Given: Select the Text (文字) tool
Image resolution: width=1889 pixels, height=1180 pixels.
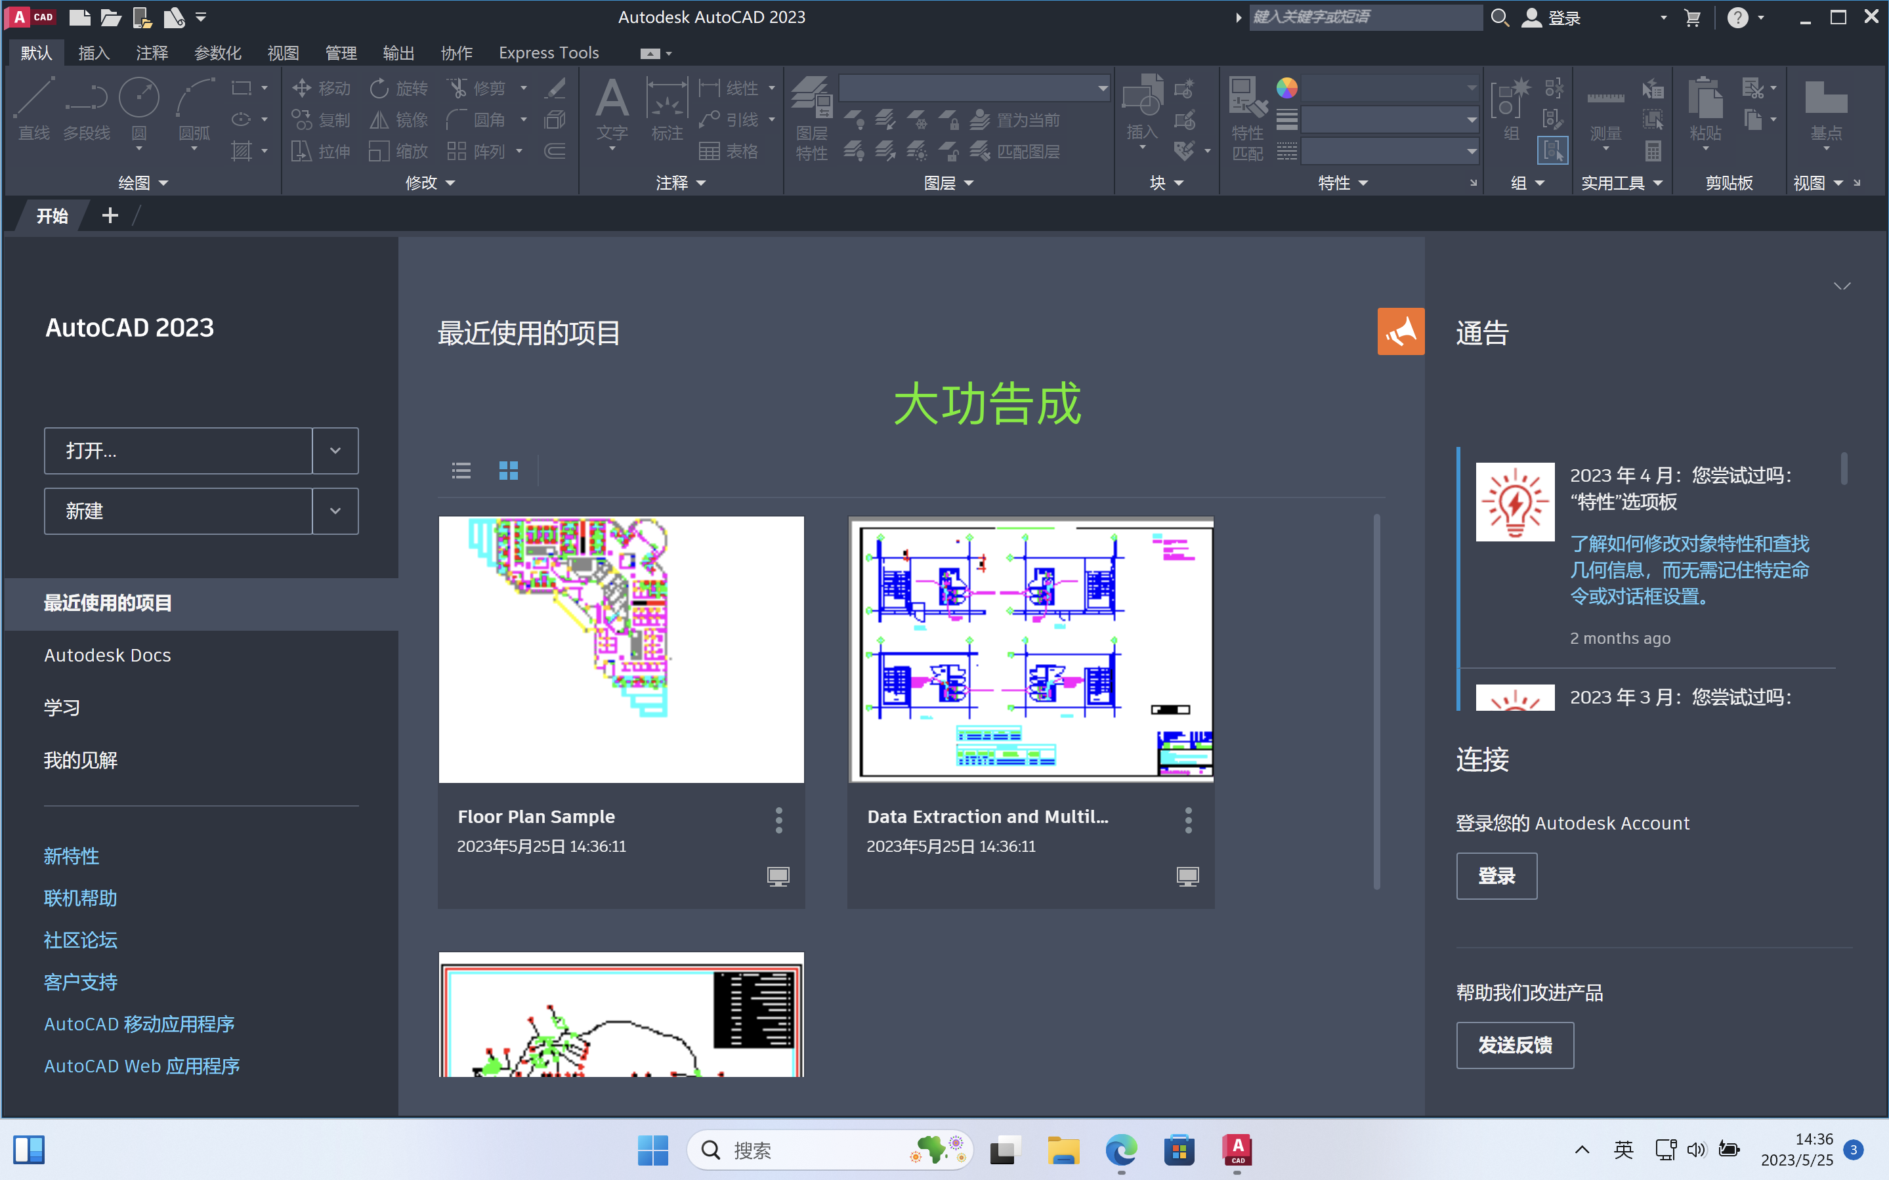Looking at the screenshot, I should point(612,108).
